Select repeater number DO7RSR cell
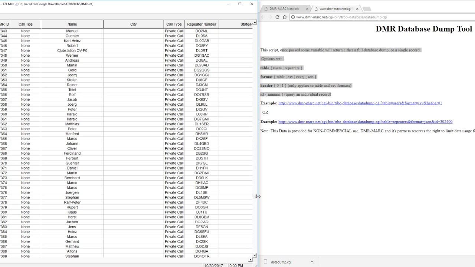The image size is (475, 267). click(202, 95)
